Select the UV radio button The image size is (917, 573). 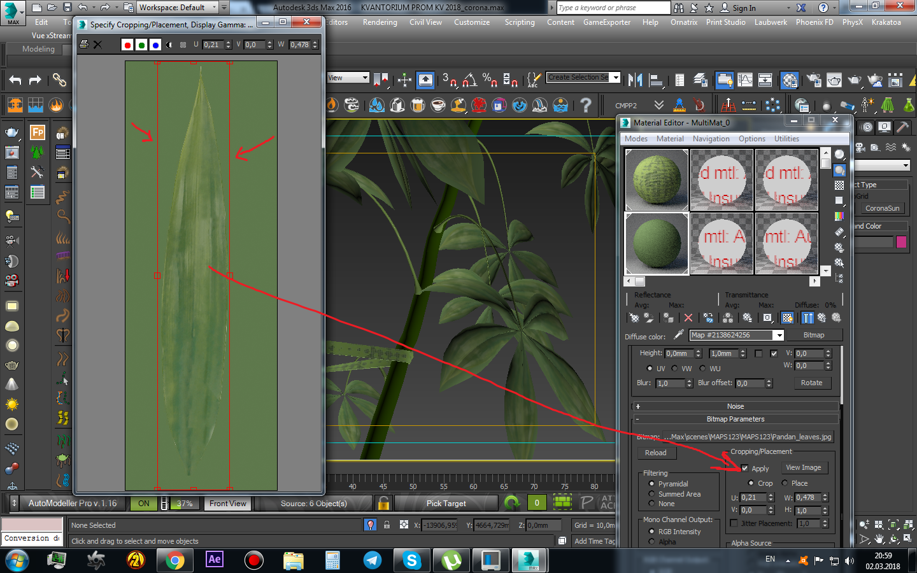(x=650, y=369)
